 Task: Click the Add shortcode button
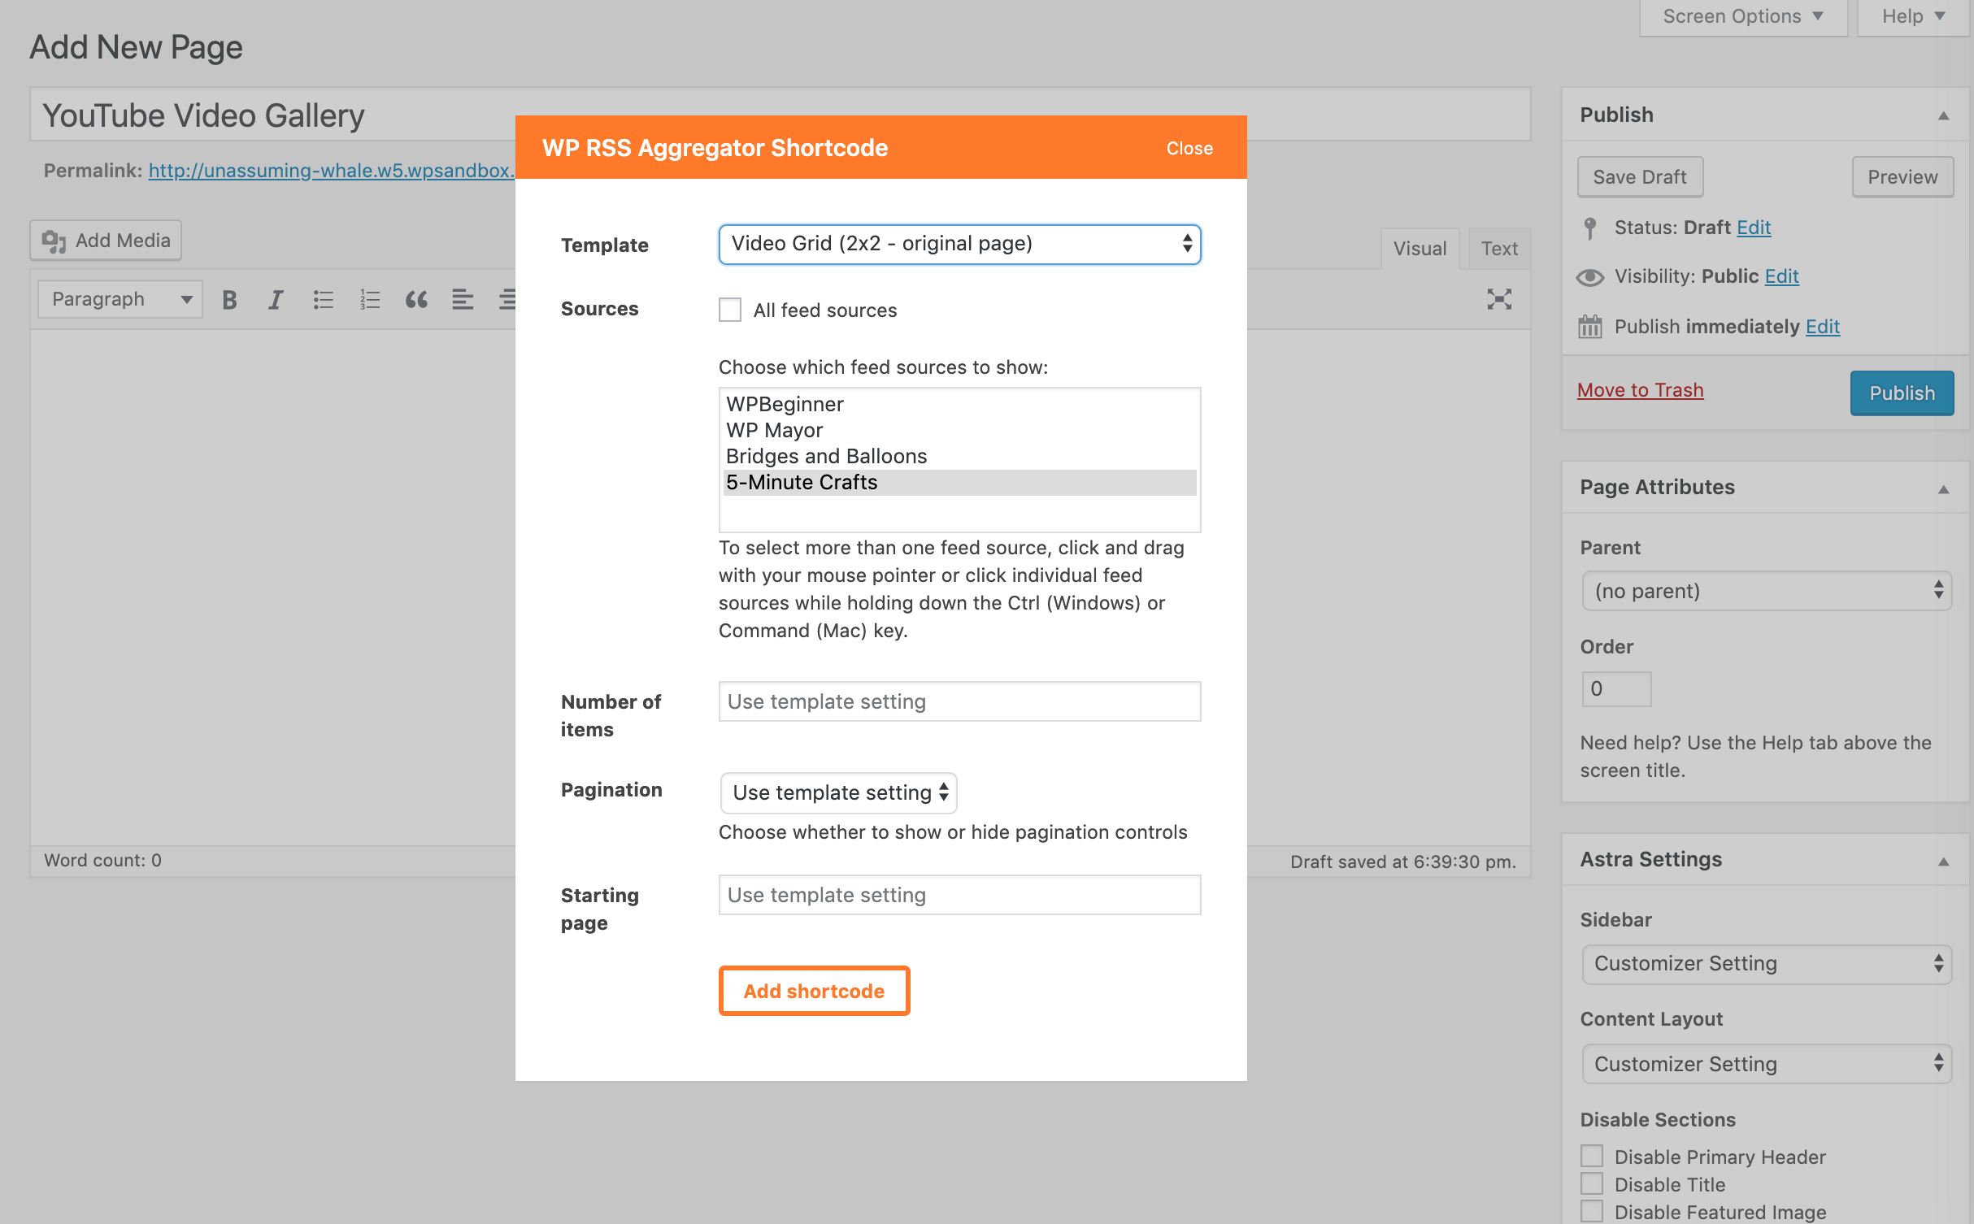pos(814,991)
